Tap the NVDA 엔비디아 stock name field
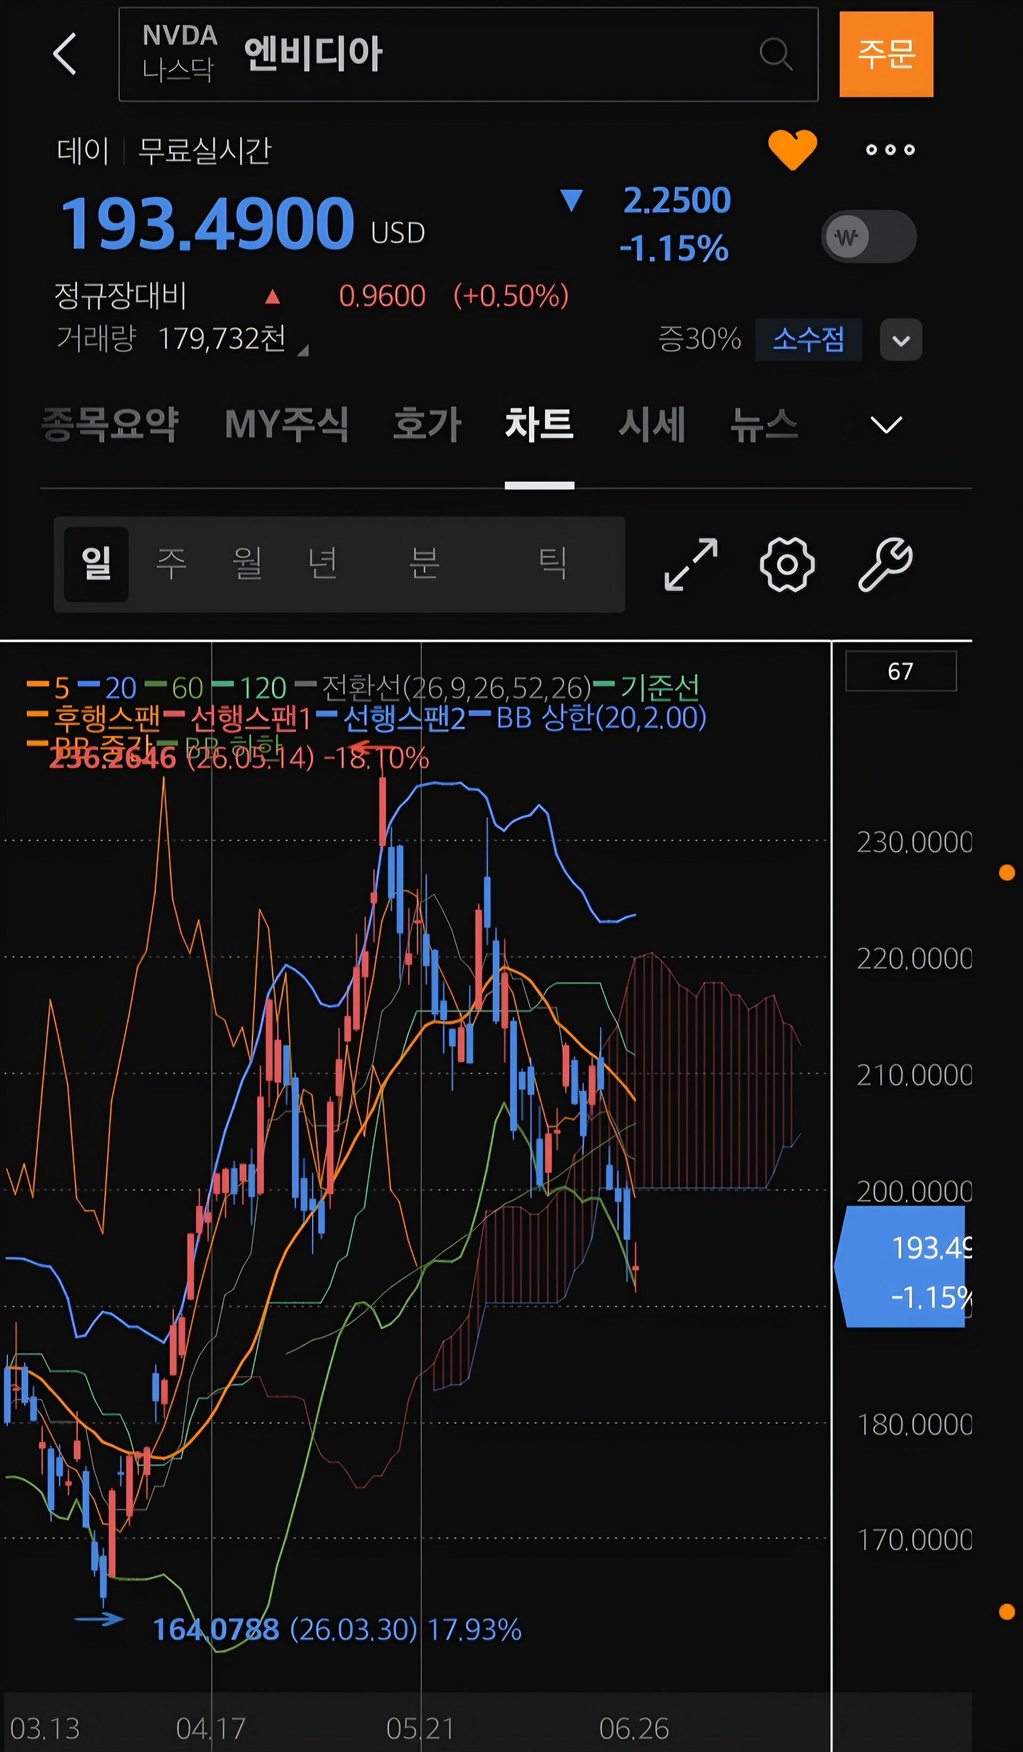This screenshot has width=1023, height=1752. [x=468, y=54]
